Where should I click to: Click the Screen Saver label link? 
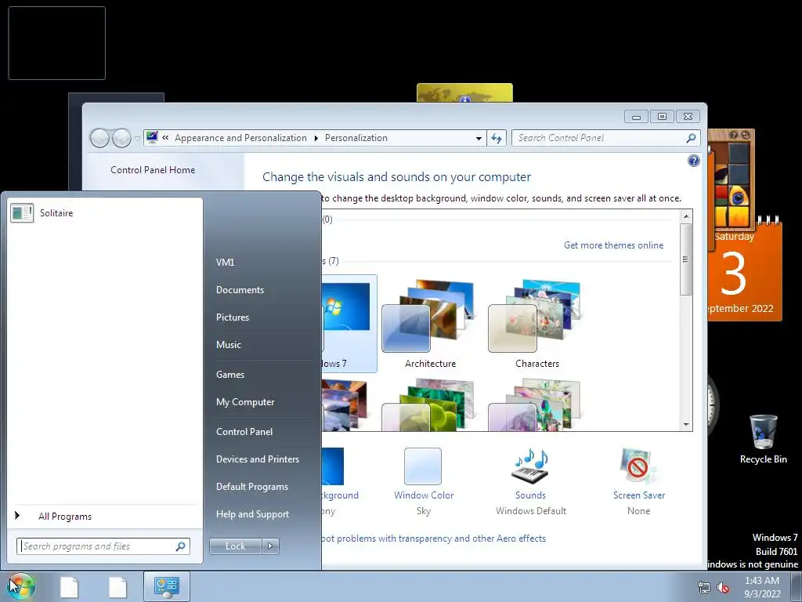click(x=639, y=495)
